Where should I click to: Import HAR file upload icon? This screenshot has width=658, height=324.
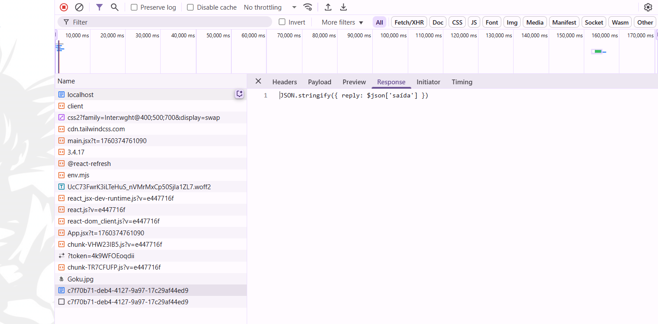pos(328,7)
